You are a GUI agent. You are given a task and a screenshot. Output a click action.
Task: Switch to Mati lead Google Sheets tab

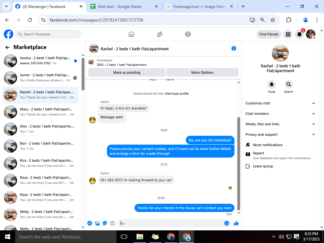point(125,7)
